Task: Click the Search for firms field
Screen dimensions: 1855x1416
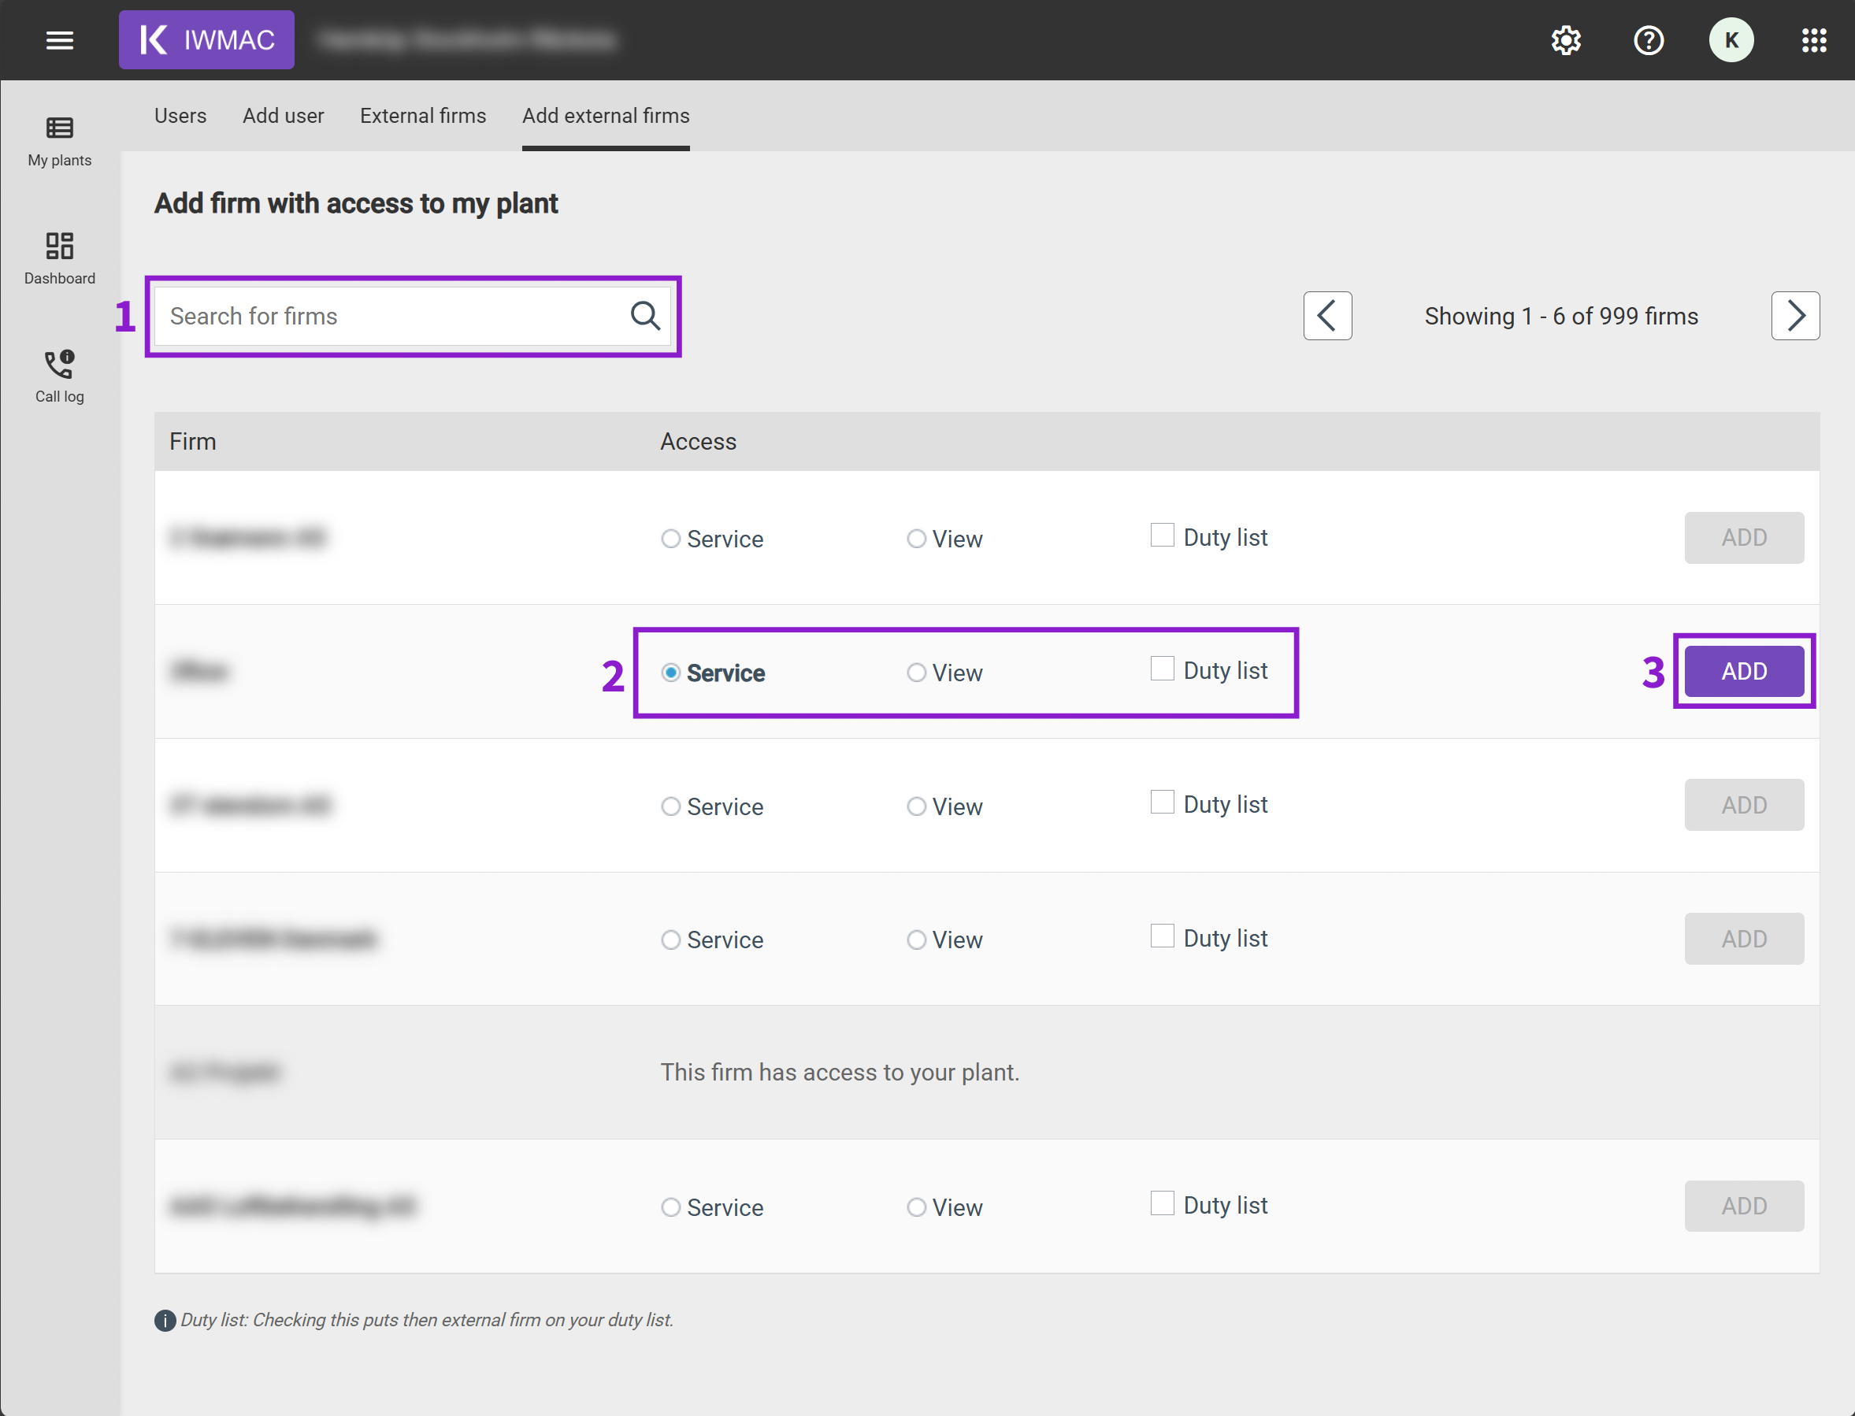Action: [412, 316]
